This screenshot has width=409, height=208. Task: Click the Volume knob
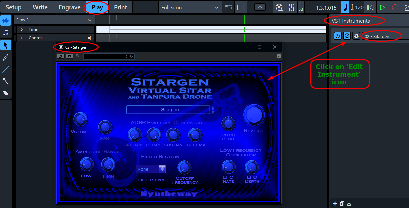pyautogui.click(x=80, y=119)
